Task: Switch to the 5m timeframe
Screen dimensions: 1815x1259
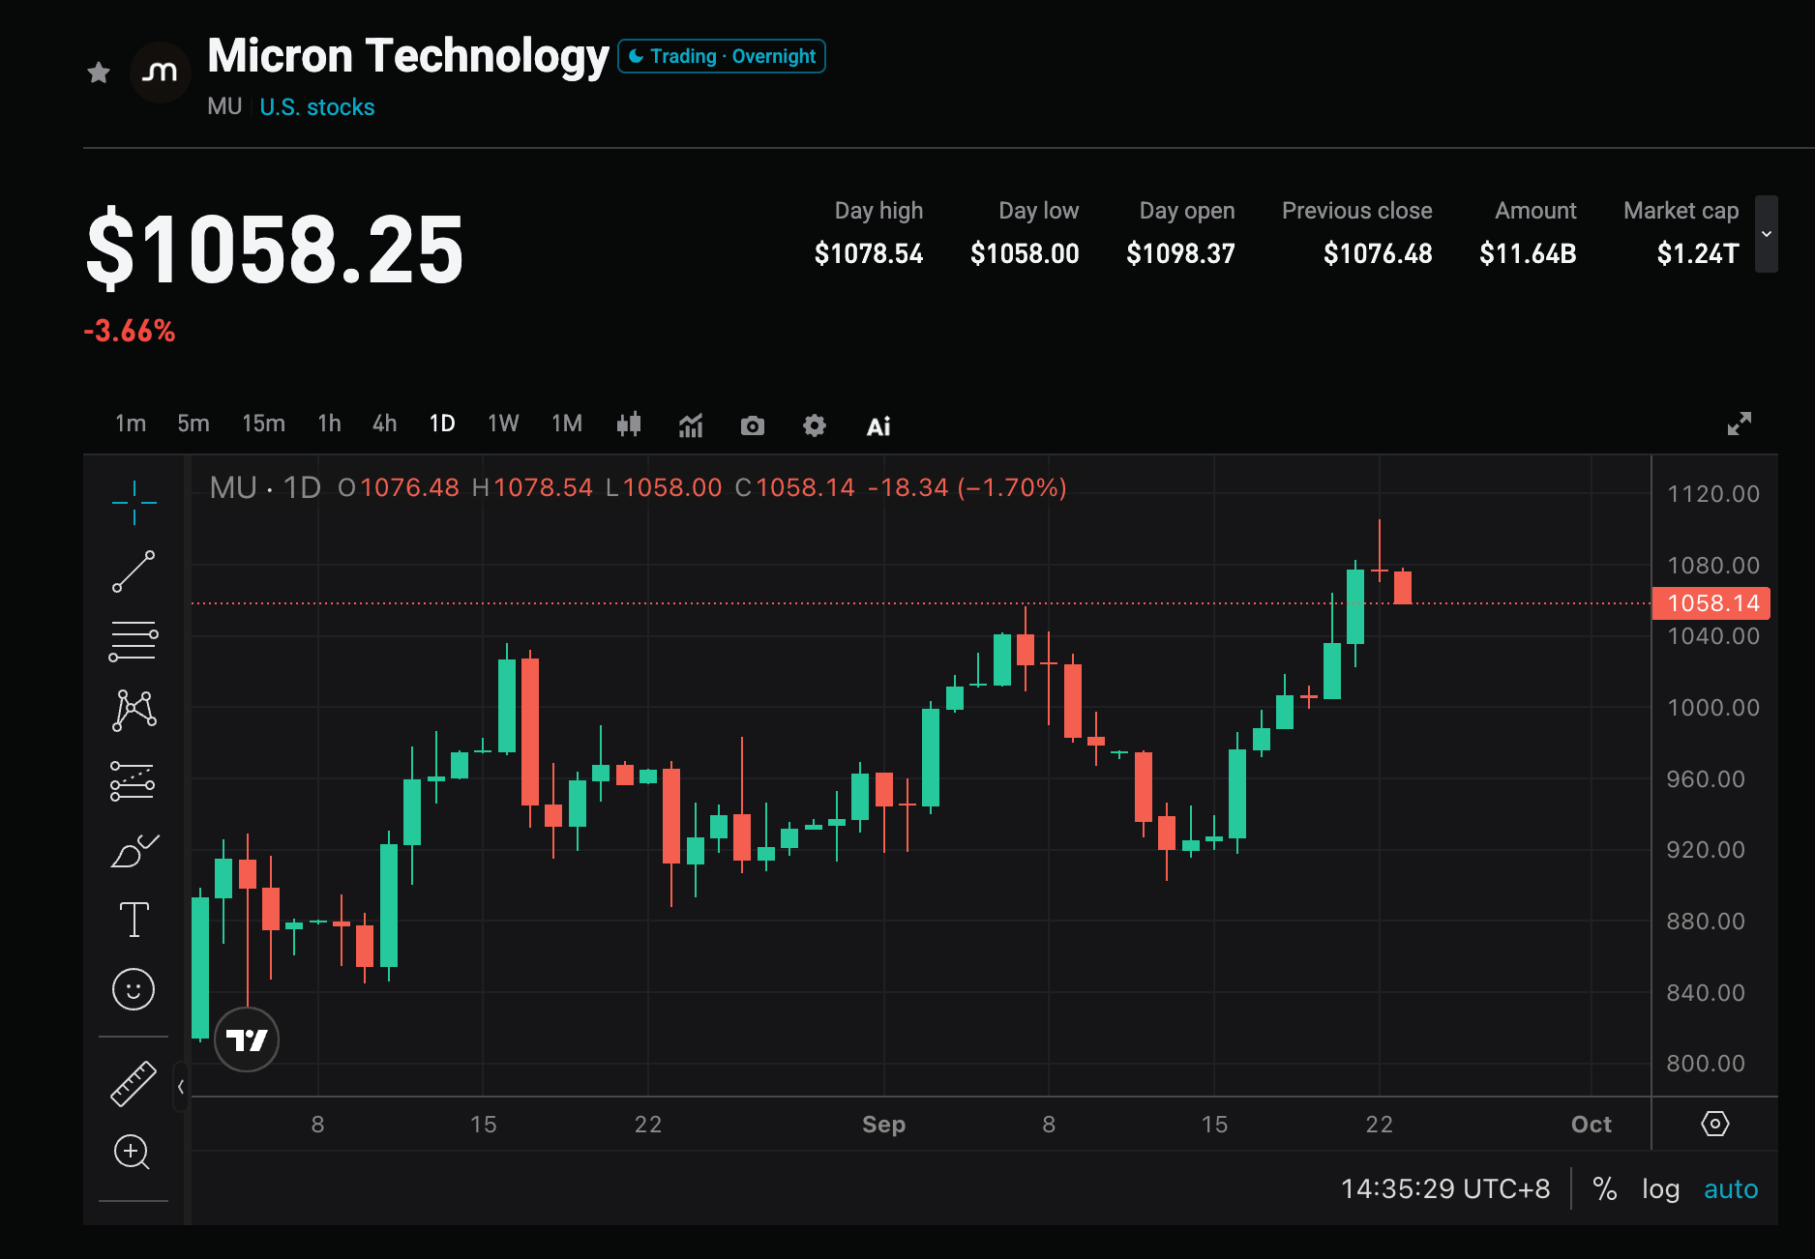Action: tap(193, 424)
